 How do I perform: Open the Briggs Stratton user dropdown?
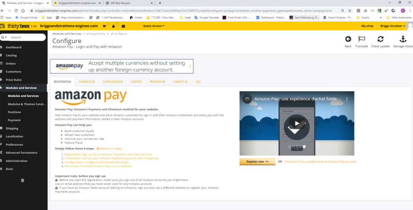[393, 26]
